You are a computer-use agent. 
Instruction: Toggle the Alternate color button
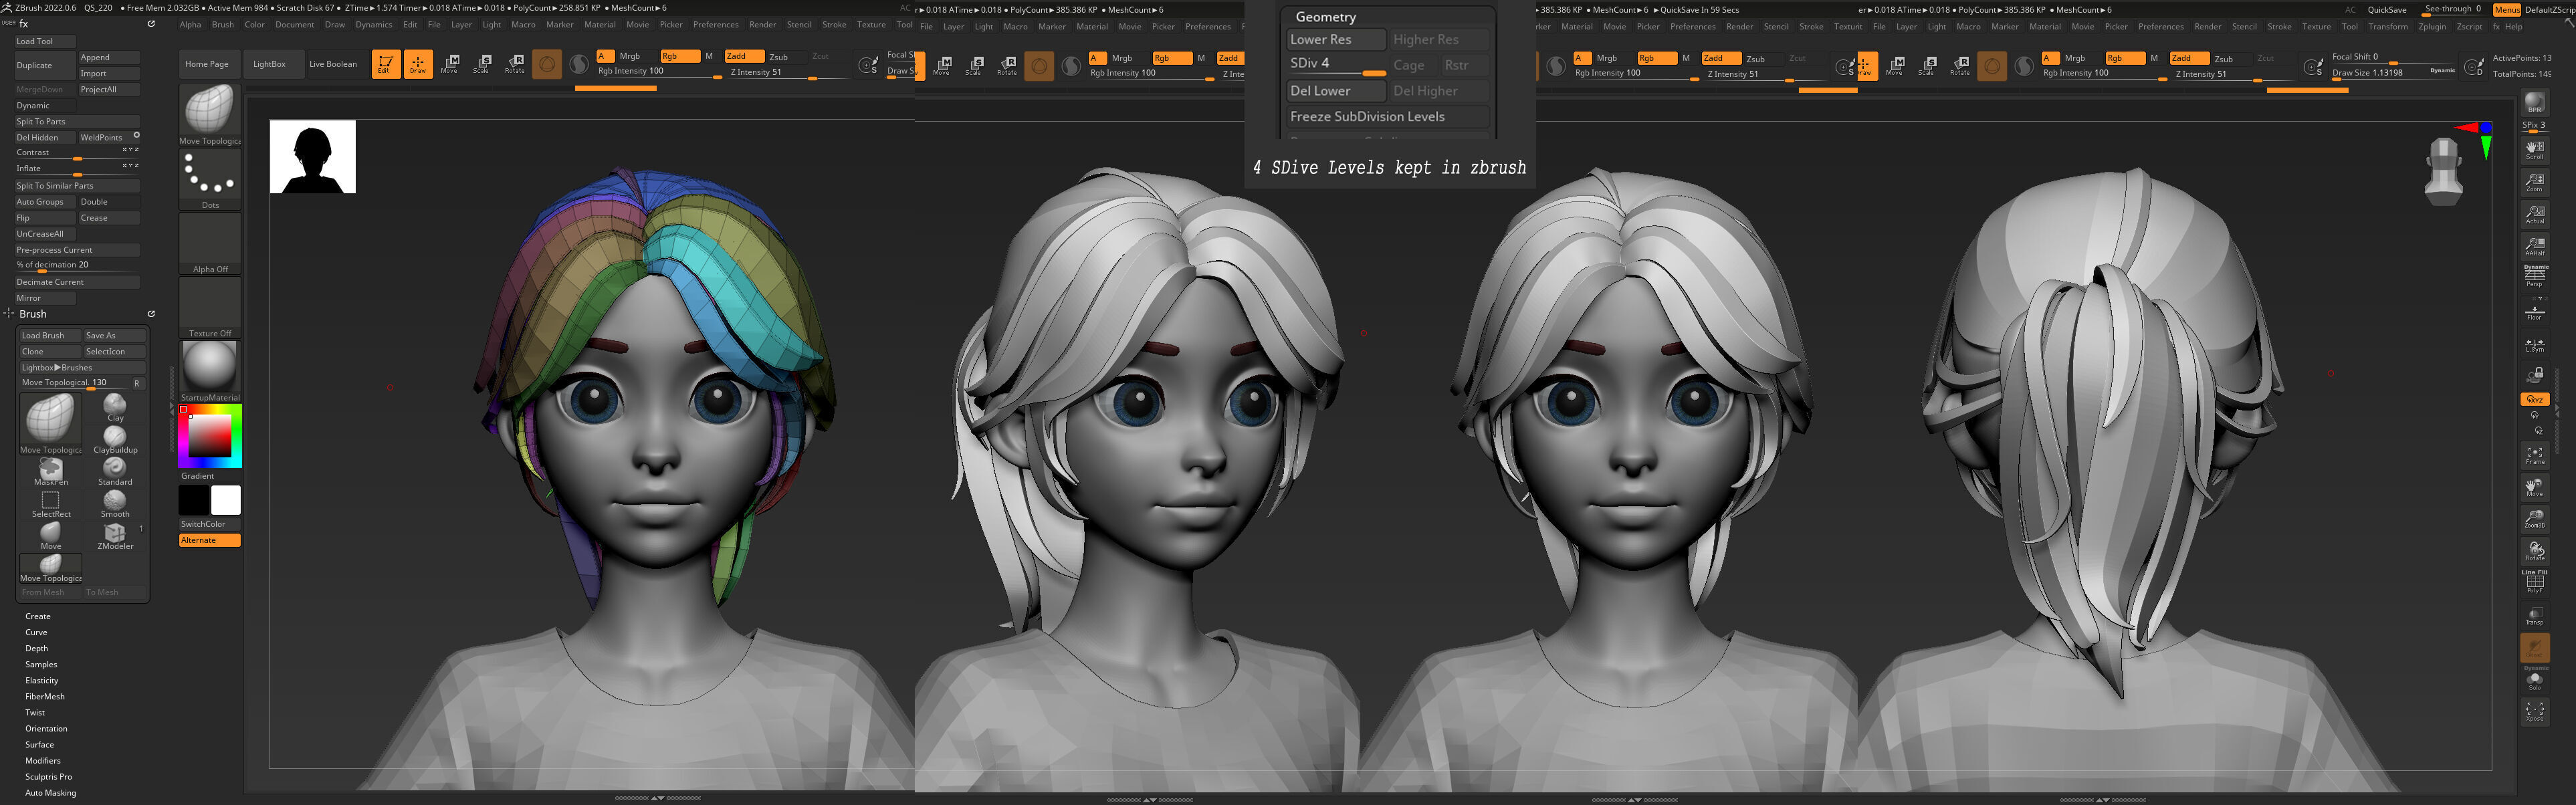pyautogui.click(x=209, y=540)
